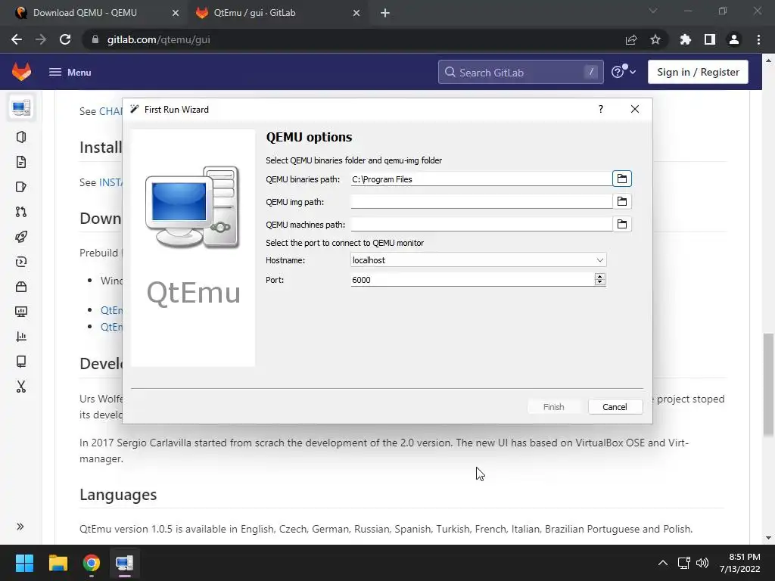
Task: Close the Download QEMU tab
Action: [x=175, y=13]
